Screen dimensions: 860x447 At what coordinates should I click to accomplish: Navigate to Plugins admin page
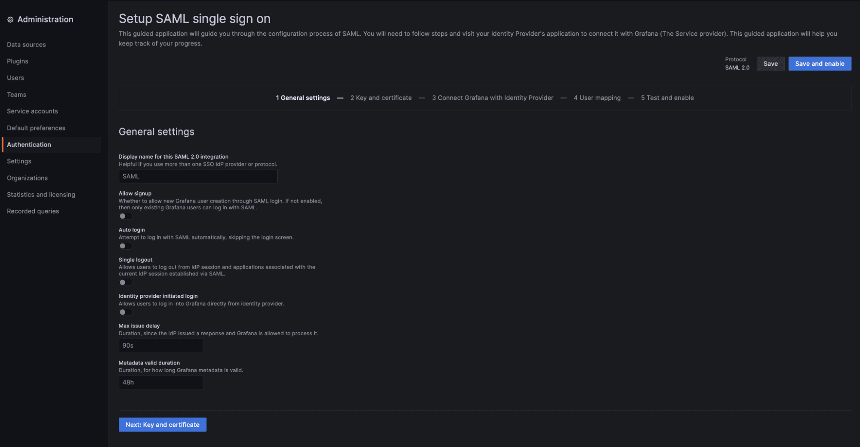[18, 61]
